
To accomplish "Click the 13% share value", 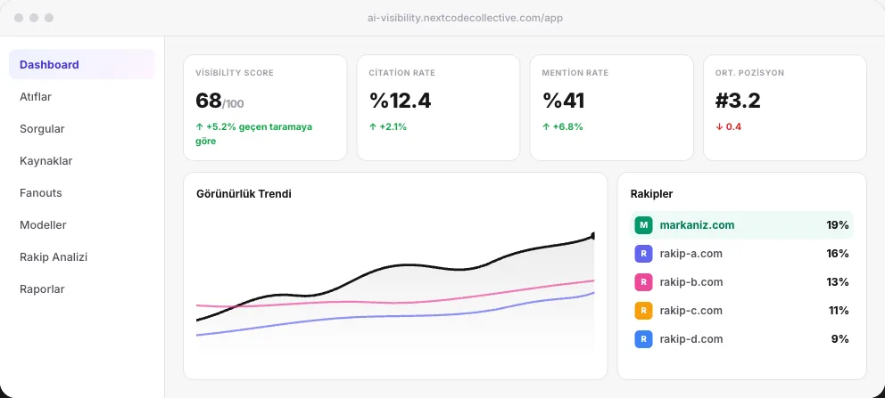I will [838, 282].
